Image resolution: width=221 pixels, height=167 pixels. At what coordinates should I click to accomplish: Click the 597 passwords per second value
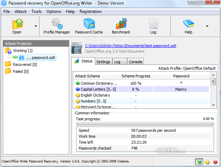[153, 130]
